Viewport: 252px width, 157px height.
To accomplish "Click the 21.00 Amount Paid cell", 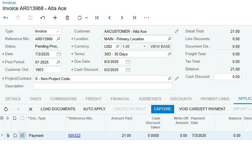I will pos(119,135).
